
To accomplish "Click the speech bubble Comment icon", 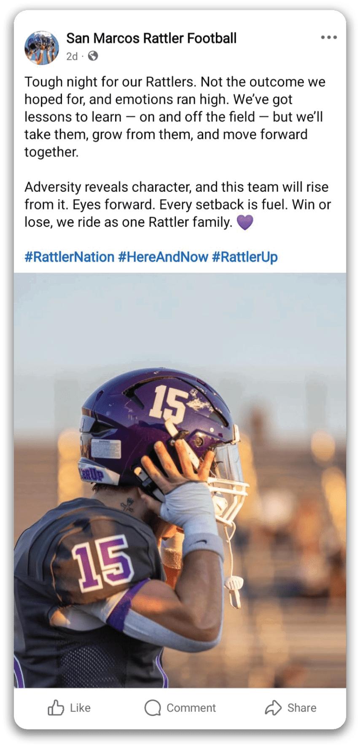I will [x=153, y=708].
